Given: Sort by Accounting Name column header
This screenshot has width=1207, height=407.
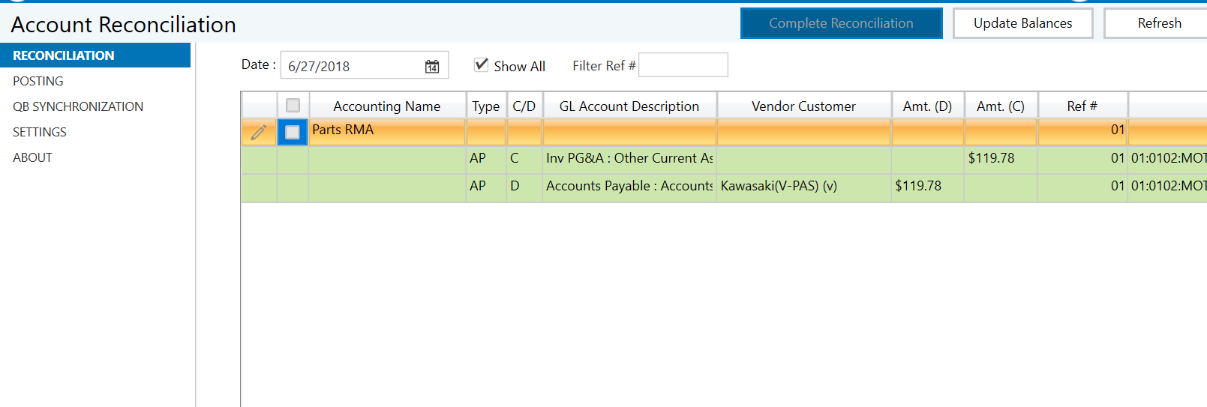Looking at the screenshot, I should point(387,106).
